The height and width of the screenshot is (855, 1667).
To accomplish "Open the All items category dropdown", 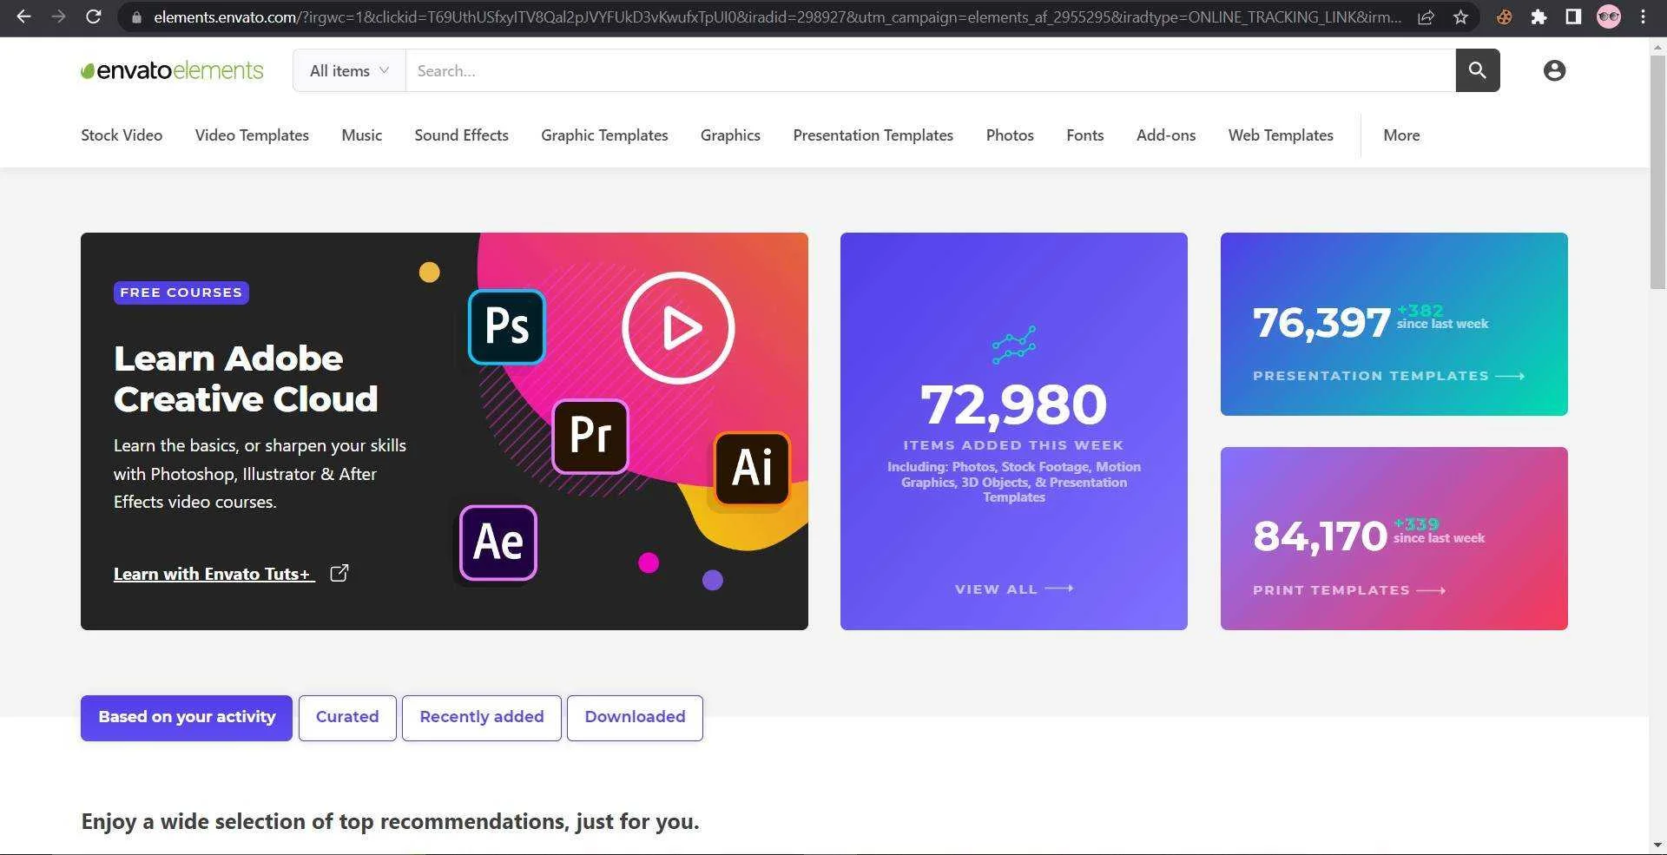I will pyautogui.click(x=349, y=70).
